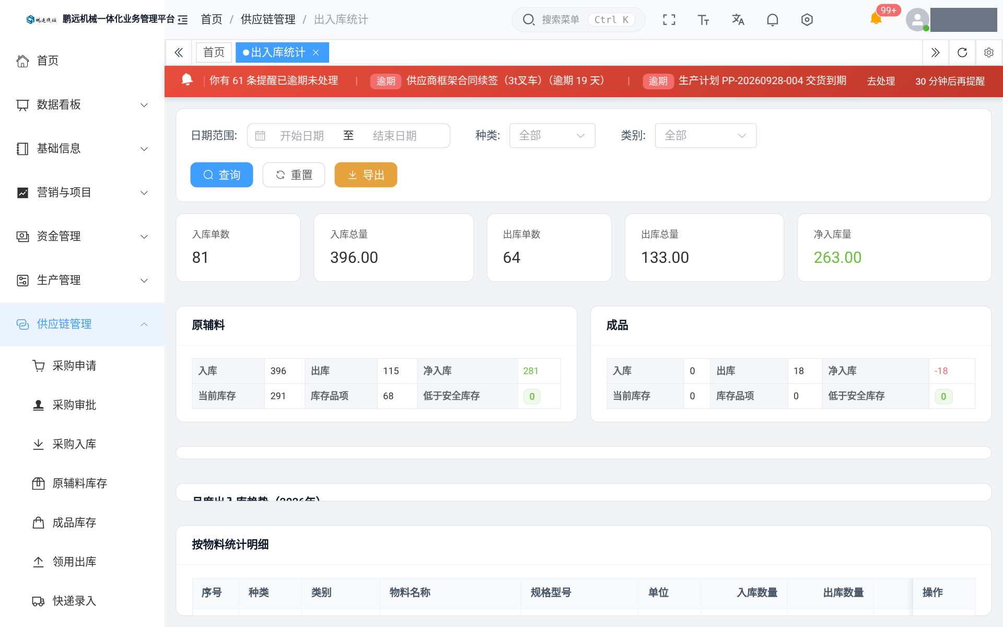Expand 资金管理 sidebar section
The image size is (1003, 627).
tap(82, 236)
